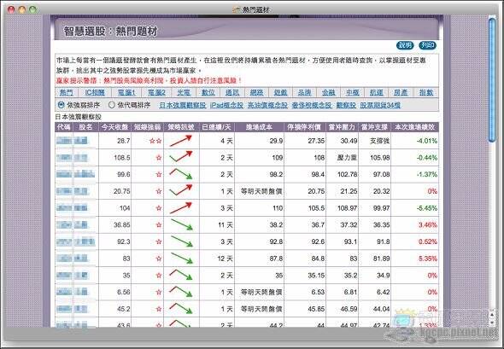The height and width of the screenshot is (349, 504).
Task: Click the double star rating in the first row
Action: tap(155, 141)
